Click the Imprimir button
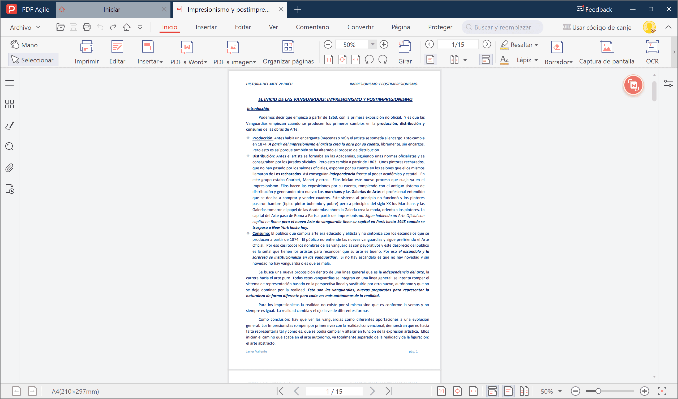The height and width of the screenshot is (399, 678). tap(87, 53)
